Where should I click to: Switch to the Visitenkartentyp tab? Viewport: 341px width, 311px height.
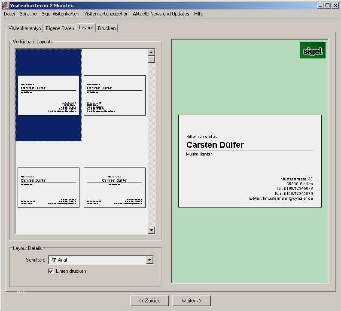(x=25, y=28)
